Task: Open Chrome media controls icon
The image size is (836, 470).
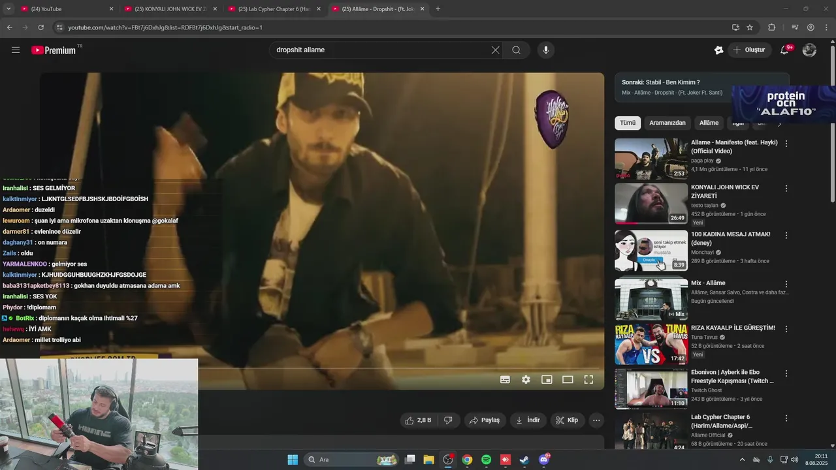Action: [795, 27]
